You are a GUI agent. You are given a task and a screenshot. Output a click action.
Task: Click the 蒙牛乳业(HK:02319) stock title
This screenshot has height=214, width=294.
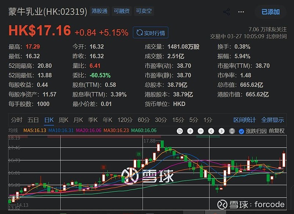coord(48,12)
